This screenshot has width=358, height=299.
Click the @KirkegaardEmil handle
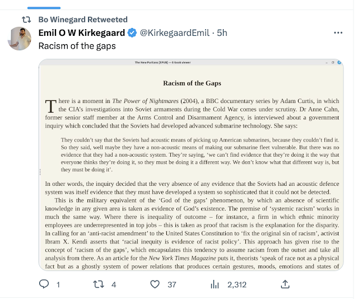click(x=174, y=33)
